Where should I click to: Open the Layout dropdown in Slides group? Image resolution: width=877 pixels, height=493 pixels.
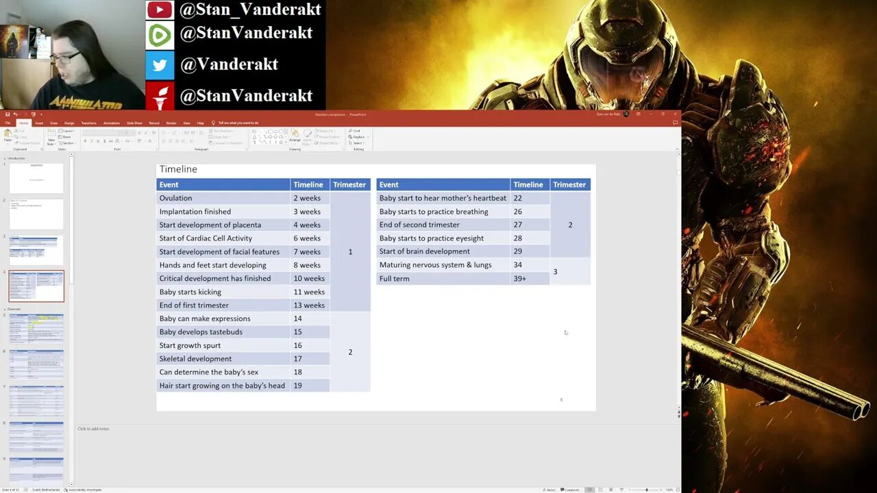66,131
